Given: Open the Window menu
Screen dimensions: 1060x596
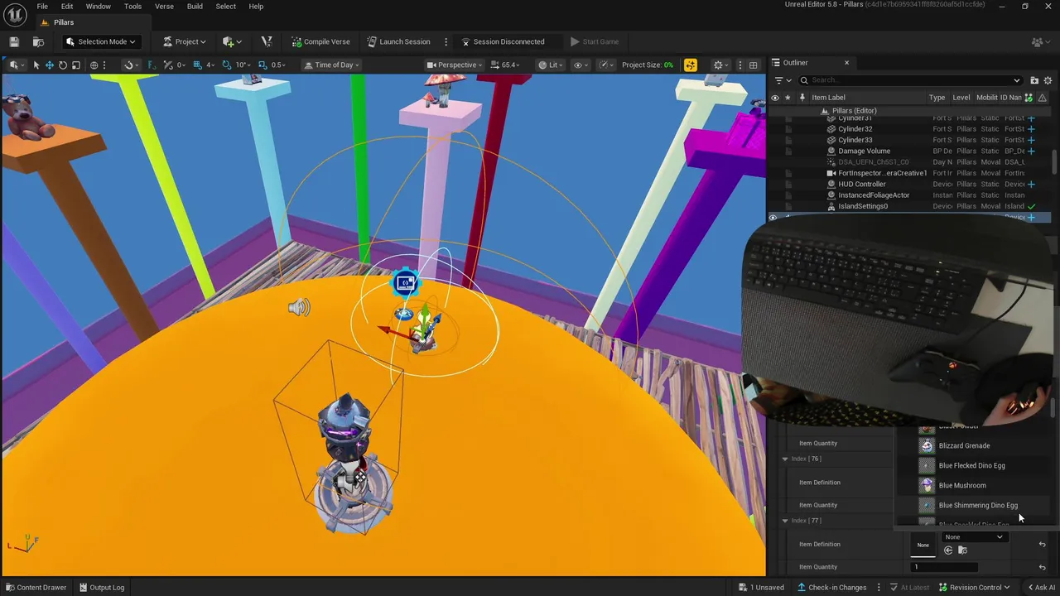Looking at the screenshot, I should coord(98,6).
